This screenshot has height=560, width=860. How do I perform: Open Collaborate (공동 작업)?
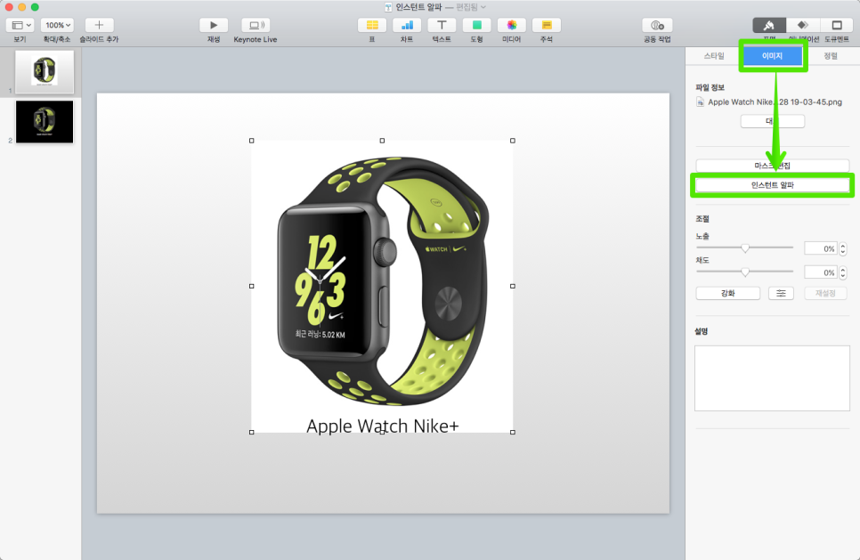pos(657,25)
